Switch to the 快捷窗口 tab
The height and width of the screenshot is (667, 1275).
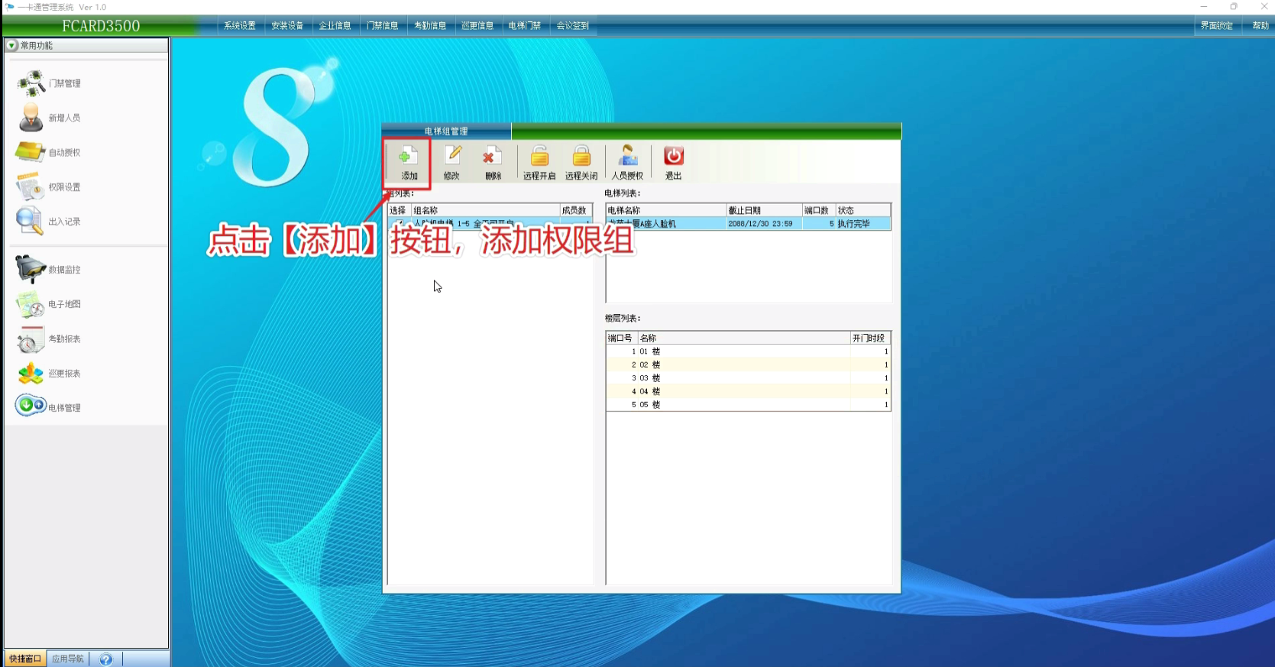(25, 659)
